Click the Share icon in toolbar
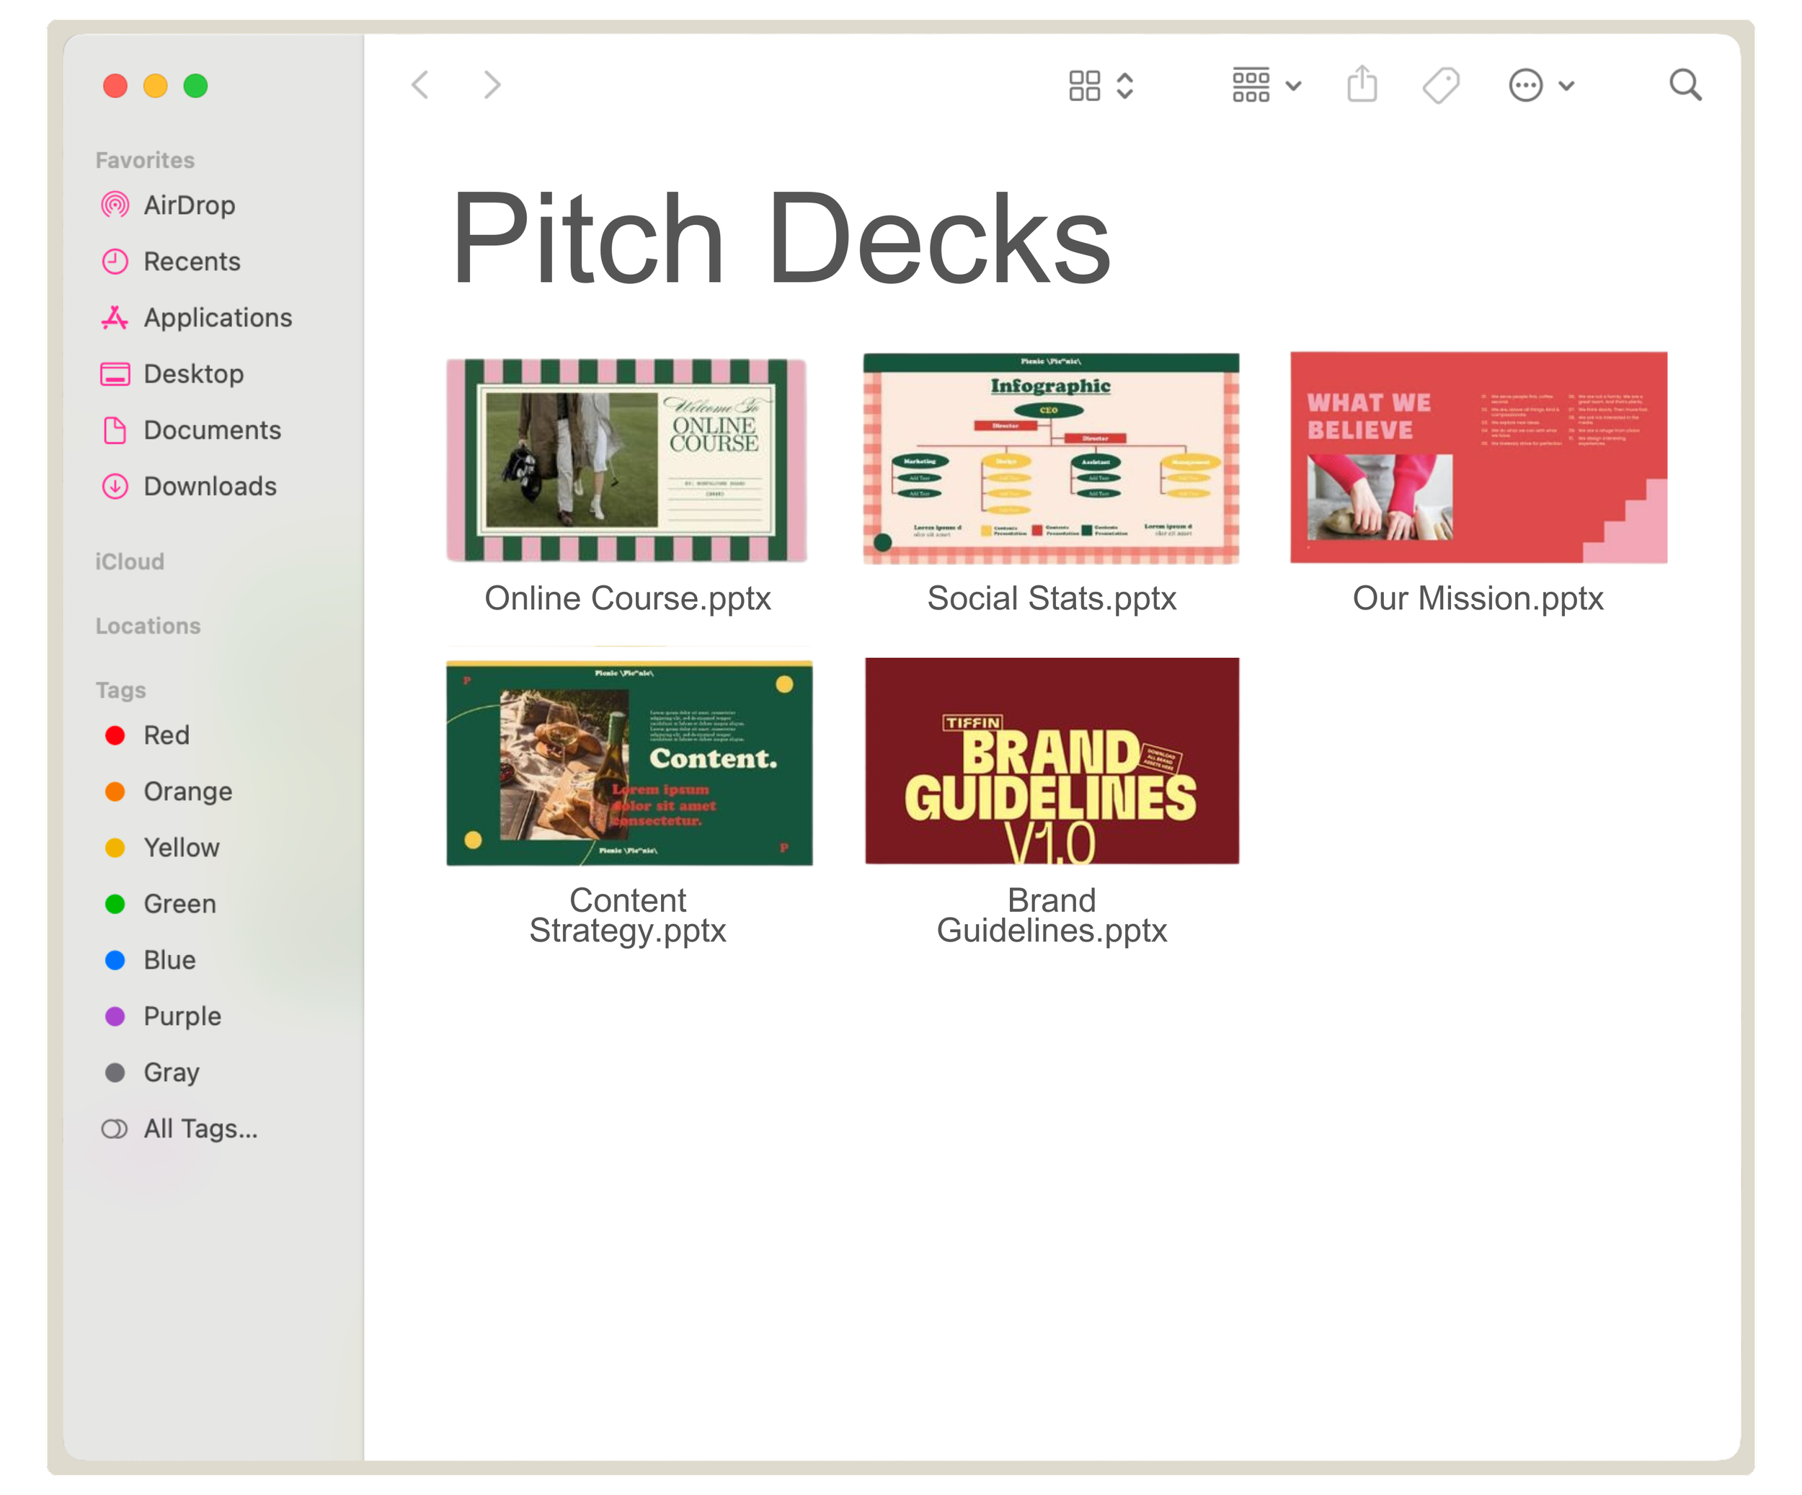Image resolution: width=1802 pixels, height=1495 pixels. [x=1362, y=85]
